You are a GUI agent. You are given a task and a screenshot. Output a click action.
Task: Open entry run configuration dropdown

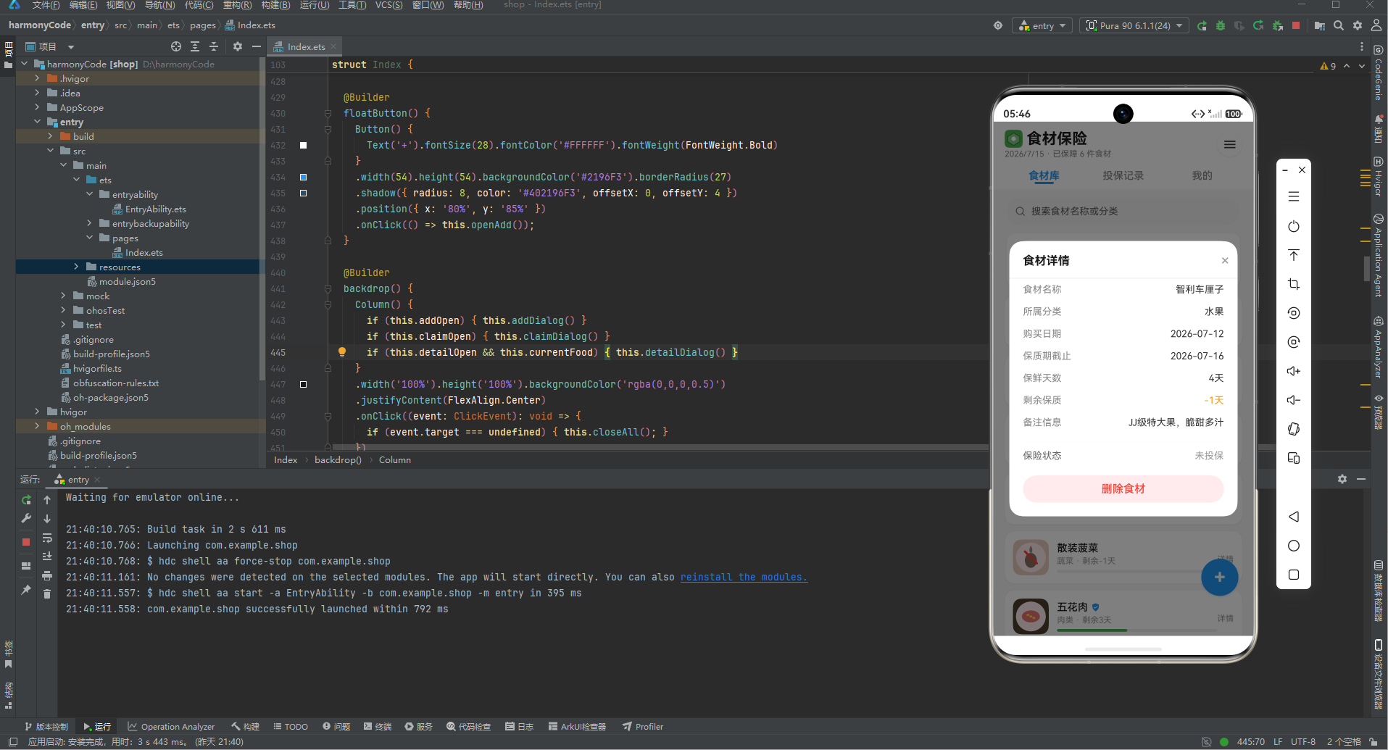click(1042, 25)
